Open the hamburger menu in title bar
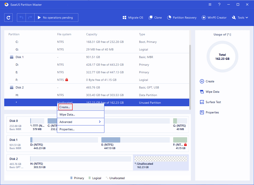Image resolution: width=254 pixels, height=185 pixels. click(x=210, y=5)
